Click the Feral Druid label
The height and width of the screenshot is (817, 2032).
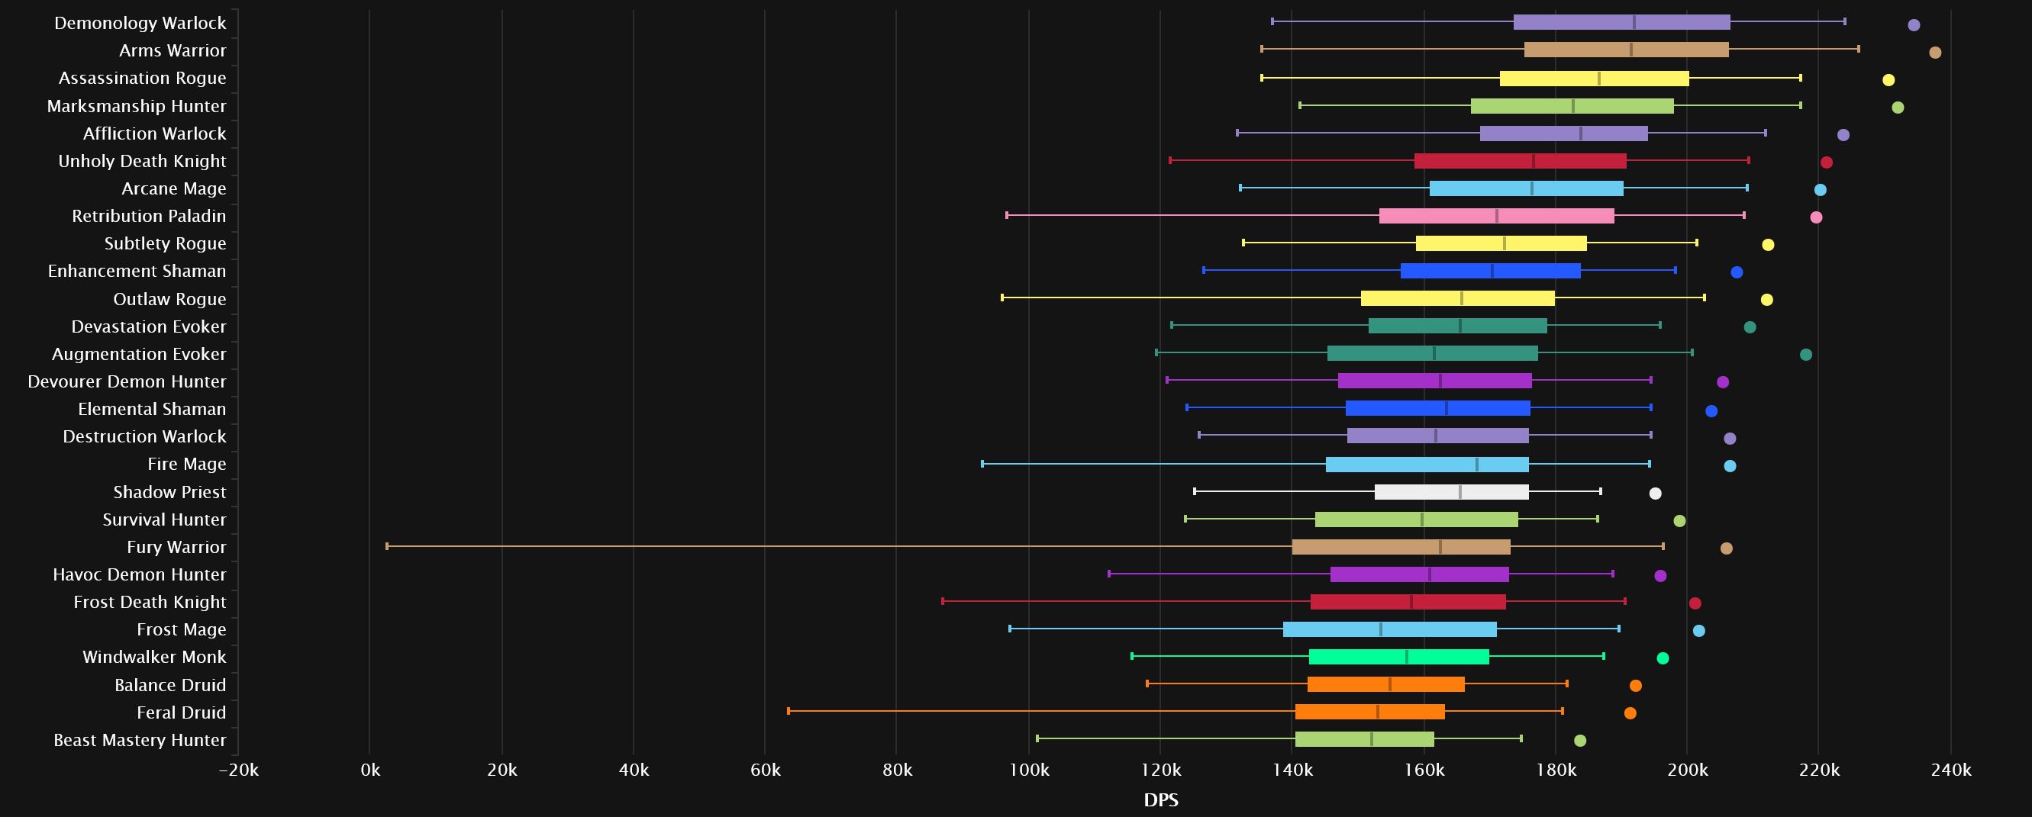pyautogui.click(x=182, y=712)
